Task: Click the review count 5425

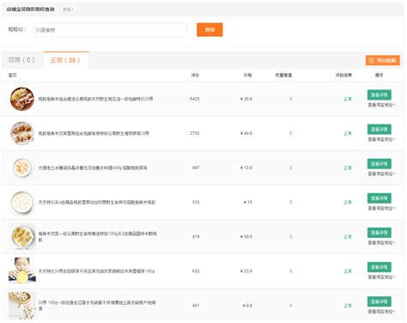Action: point(195,99)
